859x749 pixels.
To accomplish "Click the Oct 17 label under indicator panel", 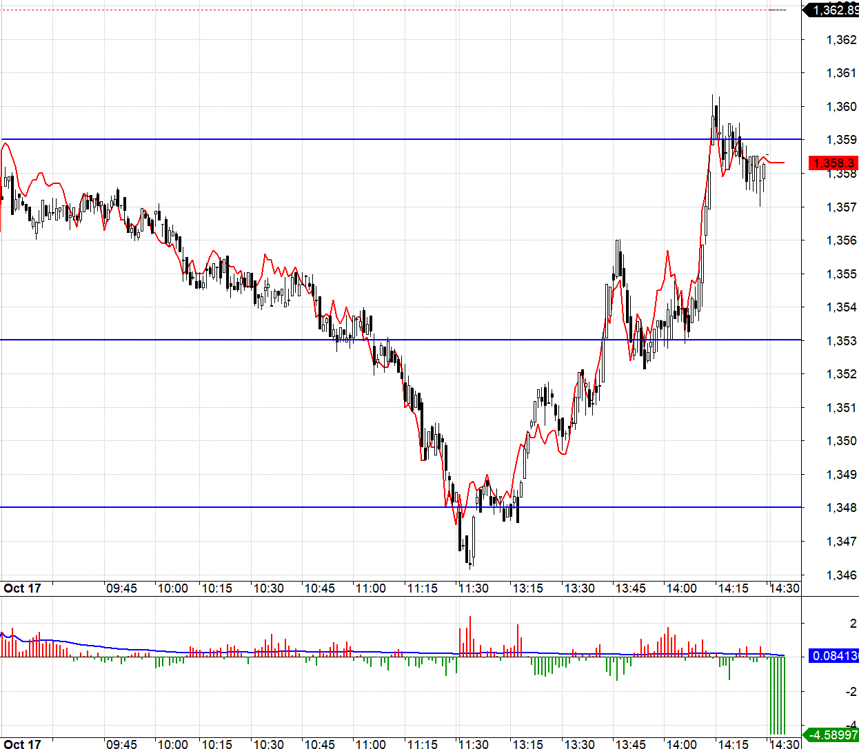I will [x=22, y=744].
